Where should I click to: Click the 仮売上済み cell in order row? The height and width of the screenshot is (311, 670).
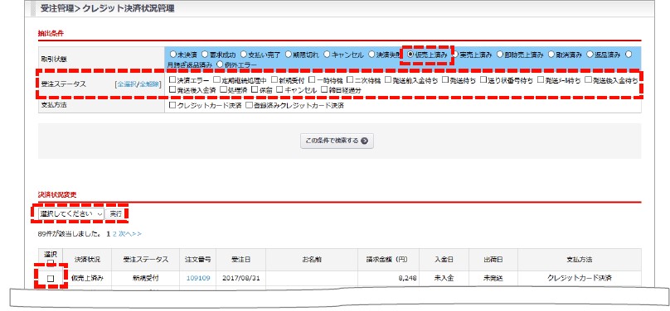[87, 278]
